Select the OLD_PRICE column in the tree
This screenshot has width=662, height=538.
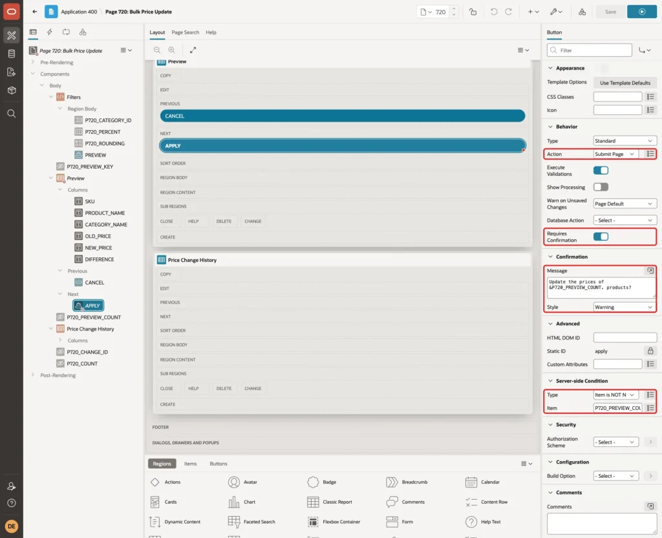click(x=98, y=236)
